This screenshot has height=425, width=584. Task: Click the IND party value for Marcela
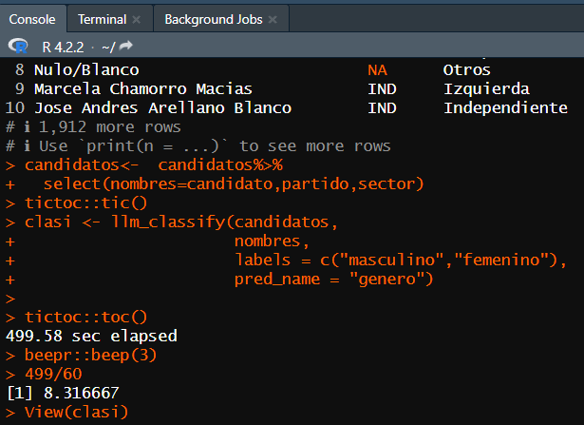(382, 89)
